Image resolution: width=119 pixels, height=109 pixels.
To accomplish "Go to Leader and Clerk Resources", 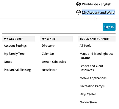I will point(91,68).
